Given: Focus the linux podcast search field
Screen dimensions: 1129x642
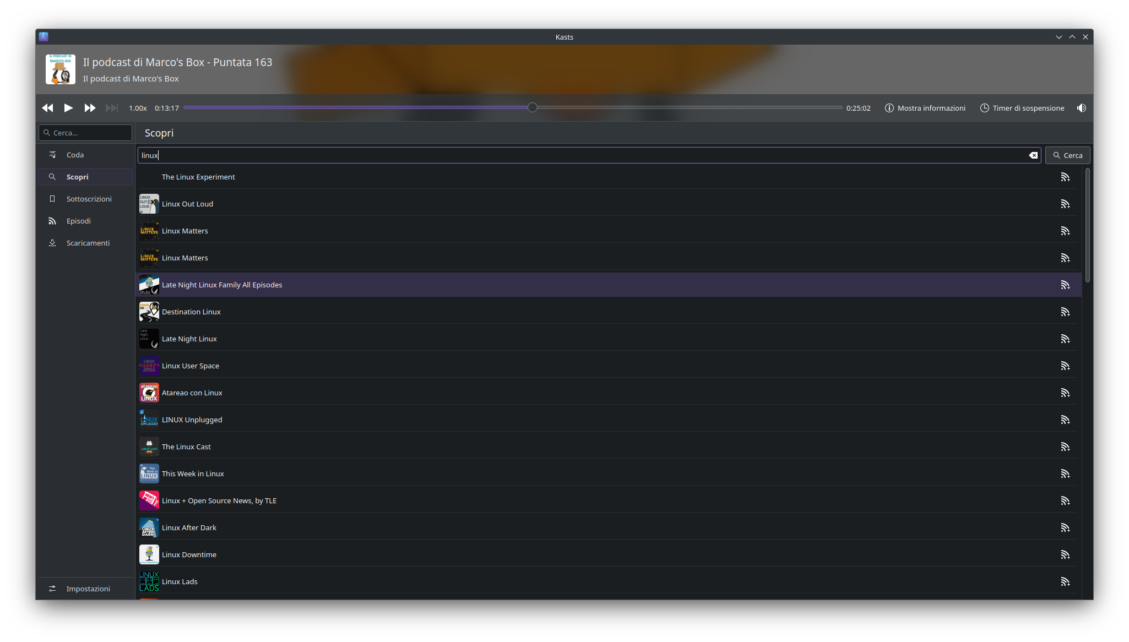Looking at the screenshot, I should point(589,155).
